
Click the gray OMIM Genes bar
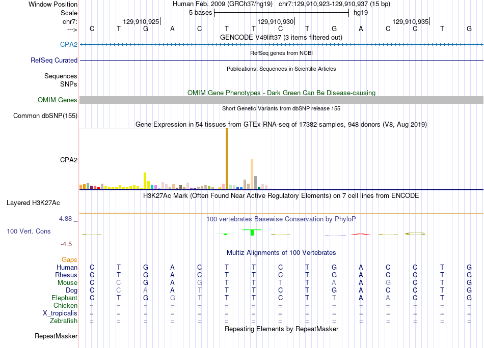(281, 100)
